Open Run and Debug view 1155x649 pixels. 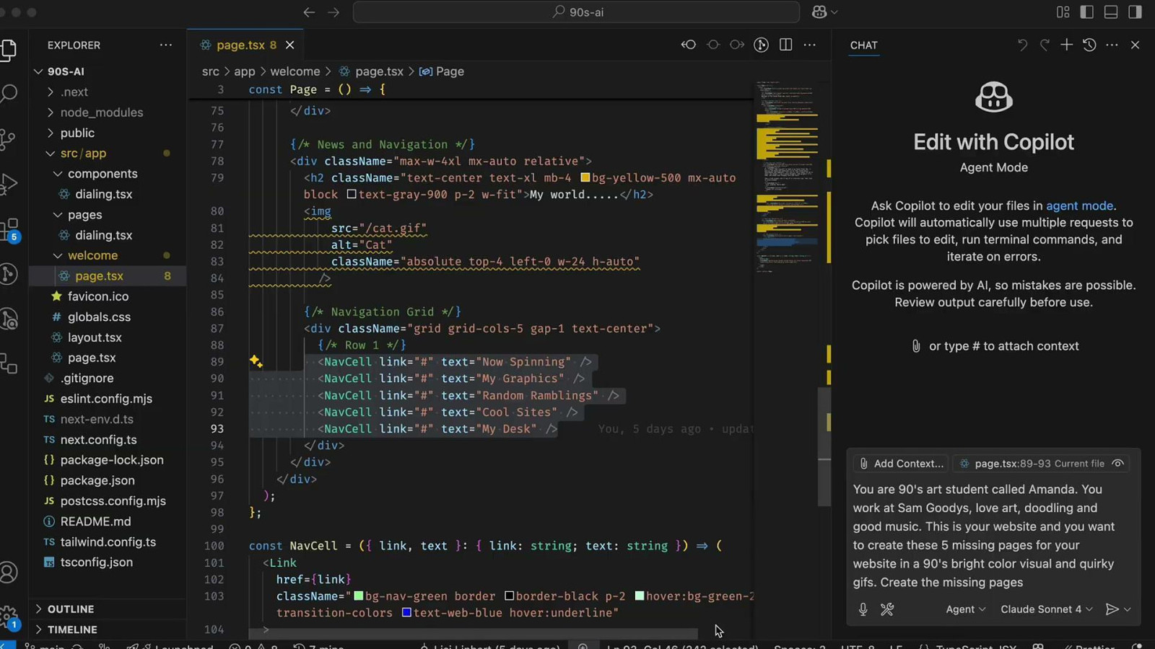coord(8,184)
